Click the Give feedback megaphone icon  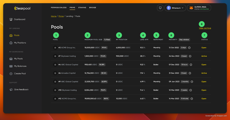(x=11, y=89)
